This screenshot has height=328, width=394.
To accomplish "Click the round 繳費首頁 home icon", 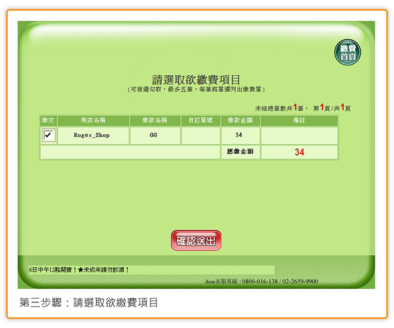I will coord(347,52).
